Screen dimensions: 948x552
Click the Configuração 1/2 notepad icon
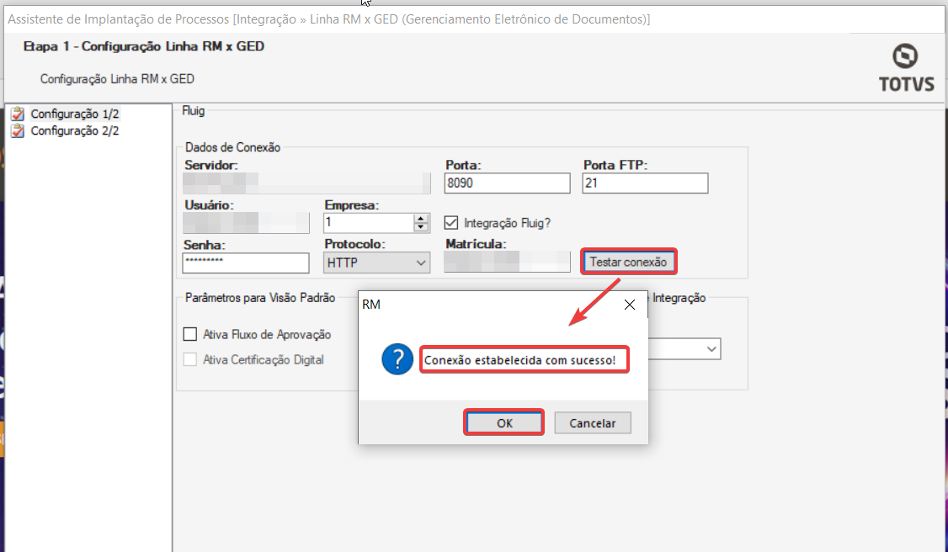coord(19,114)
